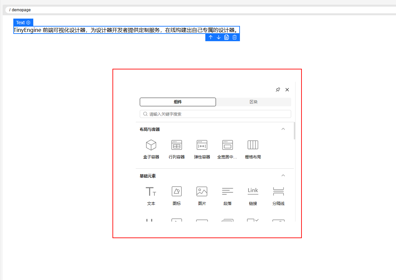Open the Text component settings gear
The image size is (396, 280).
[x=29, y=23]
